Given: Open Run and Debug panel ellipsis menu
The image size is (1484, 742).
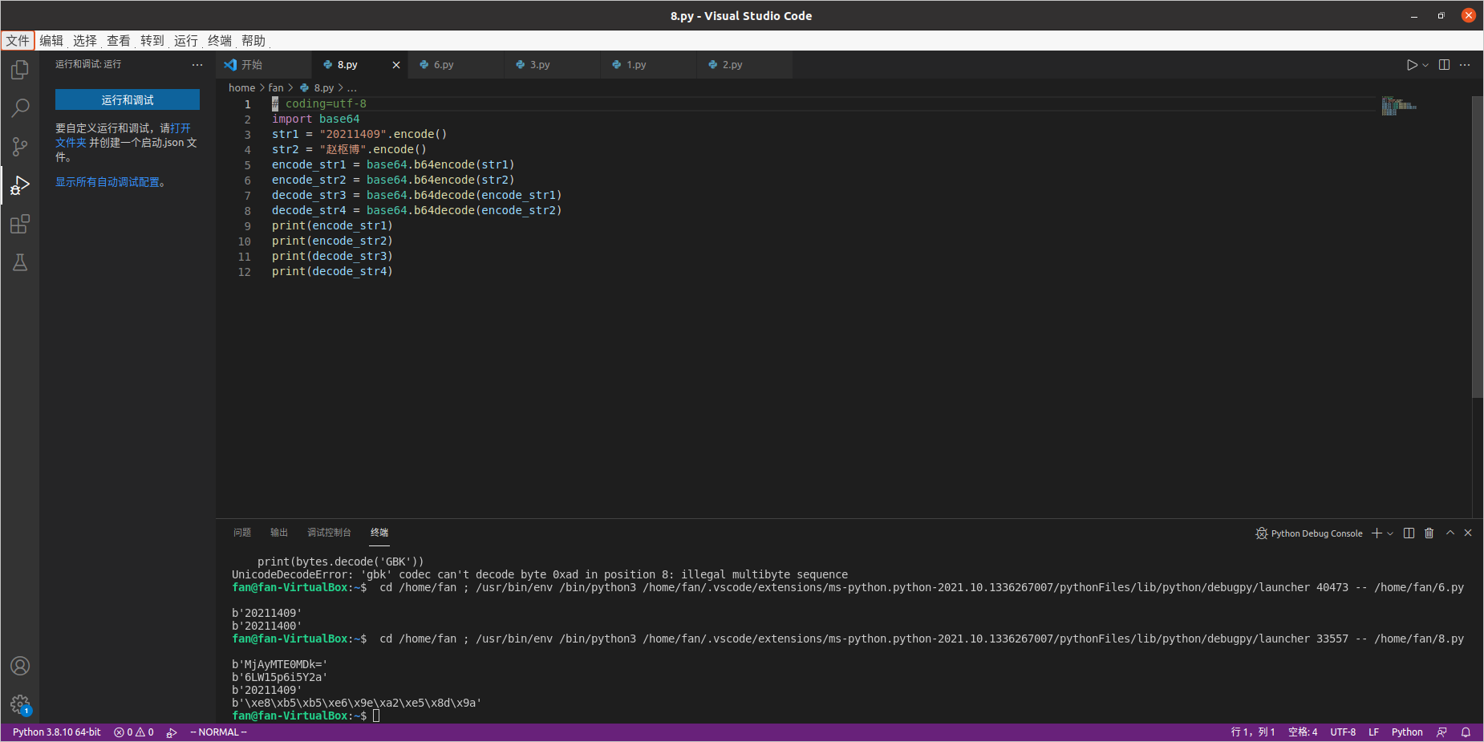Looking at the screenshot, I should (197, 65).
